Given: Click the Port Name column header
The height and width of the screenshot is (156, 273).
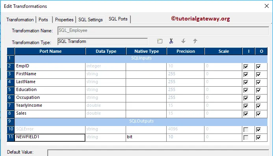Looking at the screenshot, I should coord(50,51).
